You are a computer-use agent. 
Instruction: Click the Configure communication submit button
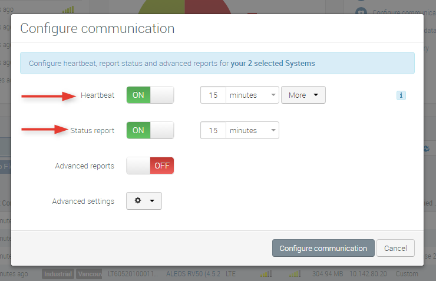323,248
